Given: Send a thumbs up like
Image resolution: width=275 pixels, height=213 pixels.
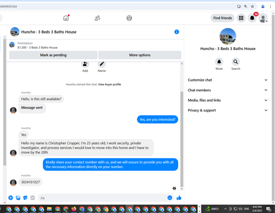Looking at the screenshot, I should (179, 198).
